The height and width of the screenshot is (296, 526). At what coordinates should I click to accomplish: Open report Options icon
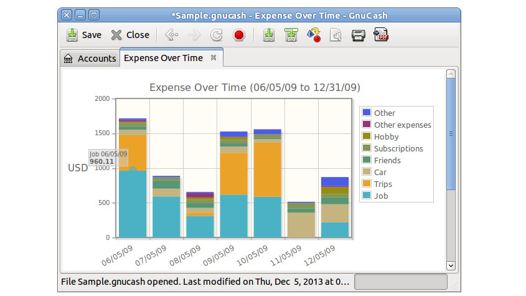tap(336, 35)
